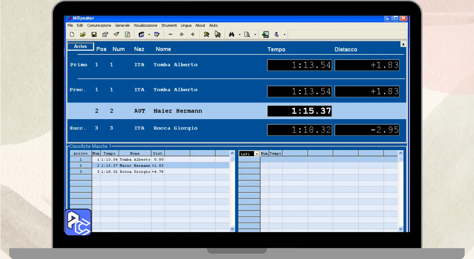The image size is (474, 259).
Task: Click the highlighted time 1:15.37
Action: pos(299,111)
